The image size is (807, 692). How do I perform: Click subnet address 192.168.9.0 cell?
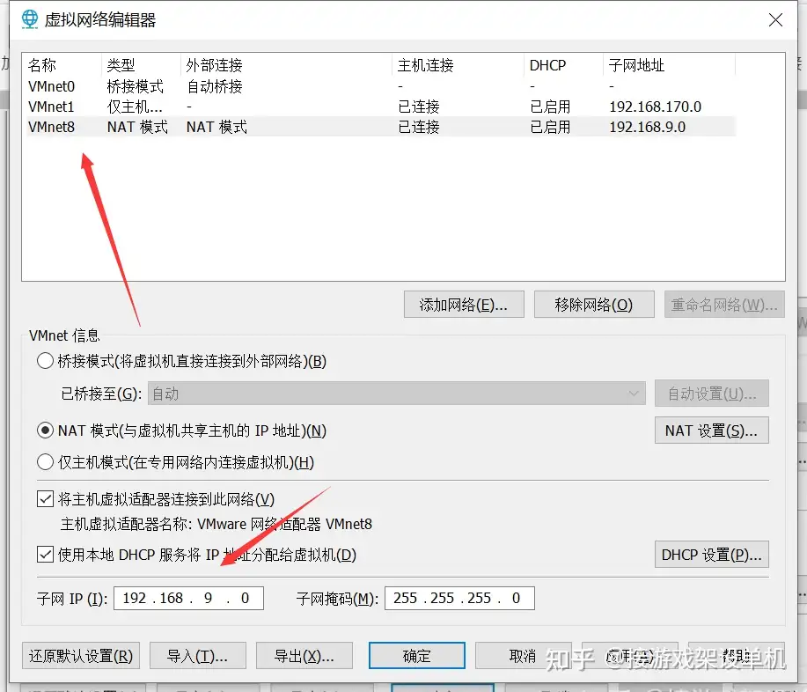point(648,127)
